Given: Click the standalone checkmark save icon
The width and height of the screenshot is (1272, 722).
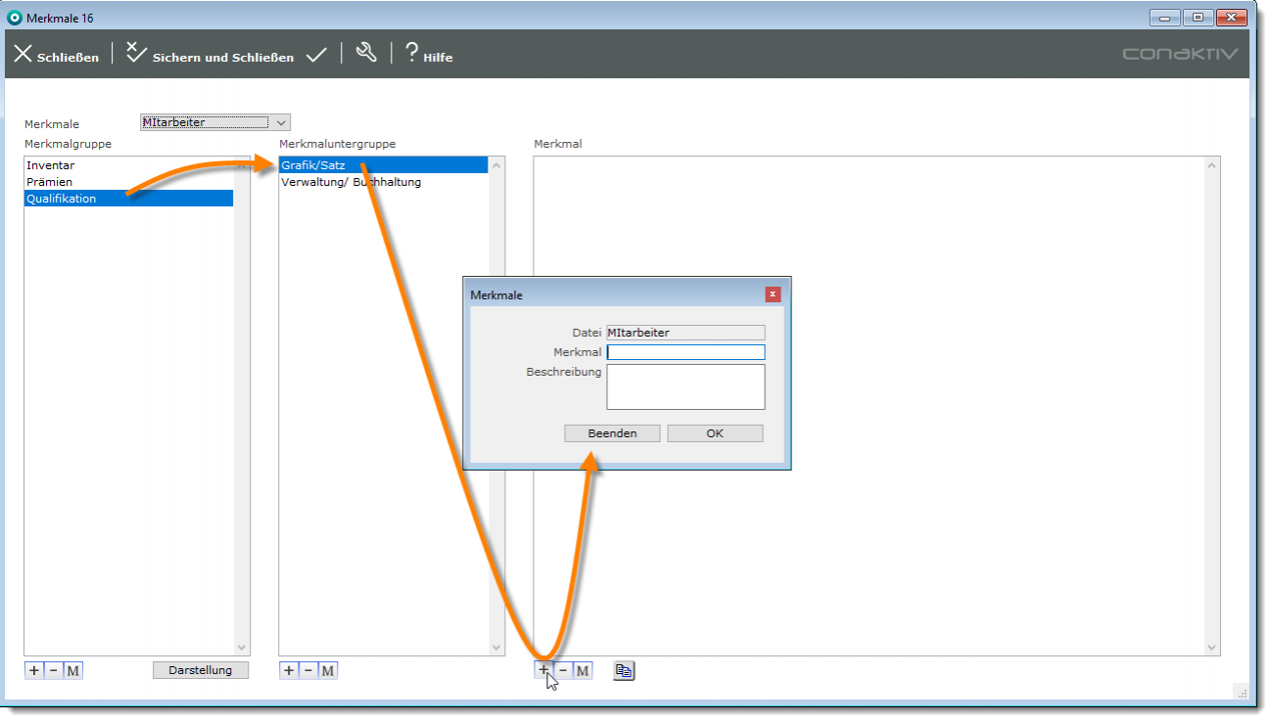Looking at the screenshot, I should 315,56.
